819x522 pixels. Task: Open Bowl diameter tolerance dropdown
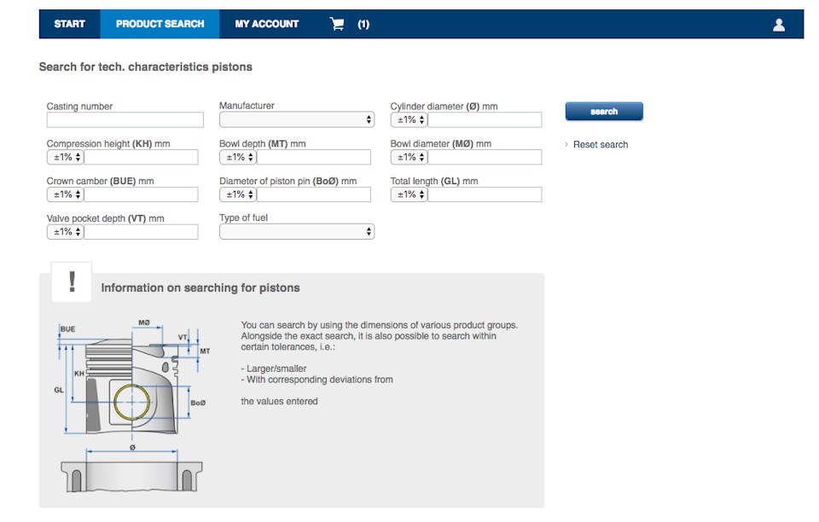409,157
